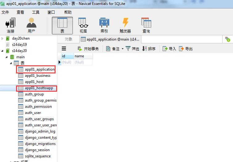Click the 导出 export button
Viewport: 233px width, 162px height.
186,49
